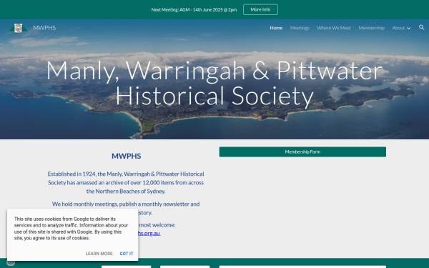Click the MWPHS site title in header
This screenshot has width=429, height=268.
[44, 28]
